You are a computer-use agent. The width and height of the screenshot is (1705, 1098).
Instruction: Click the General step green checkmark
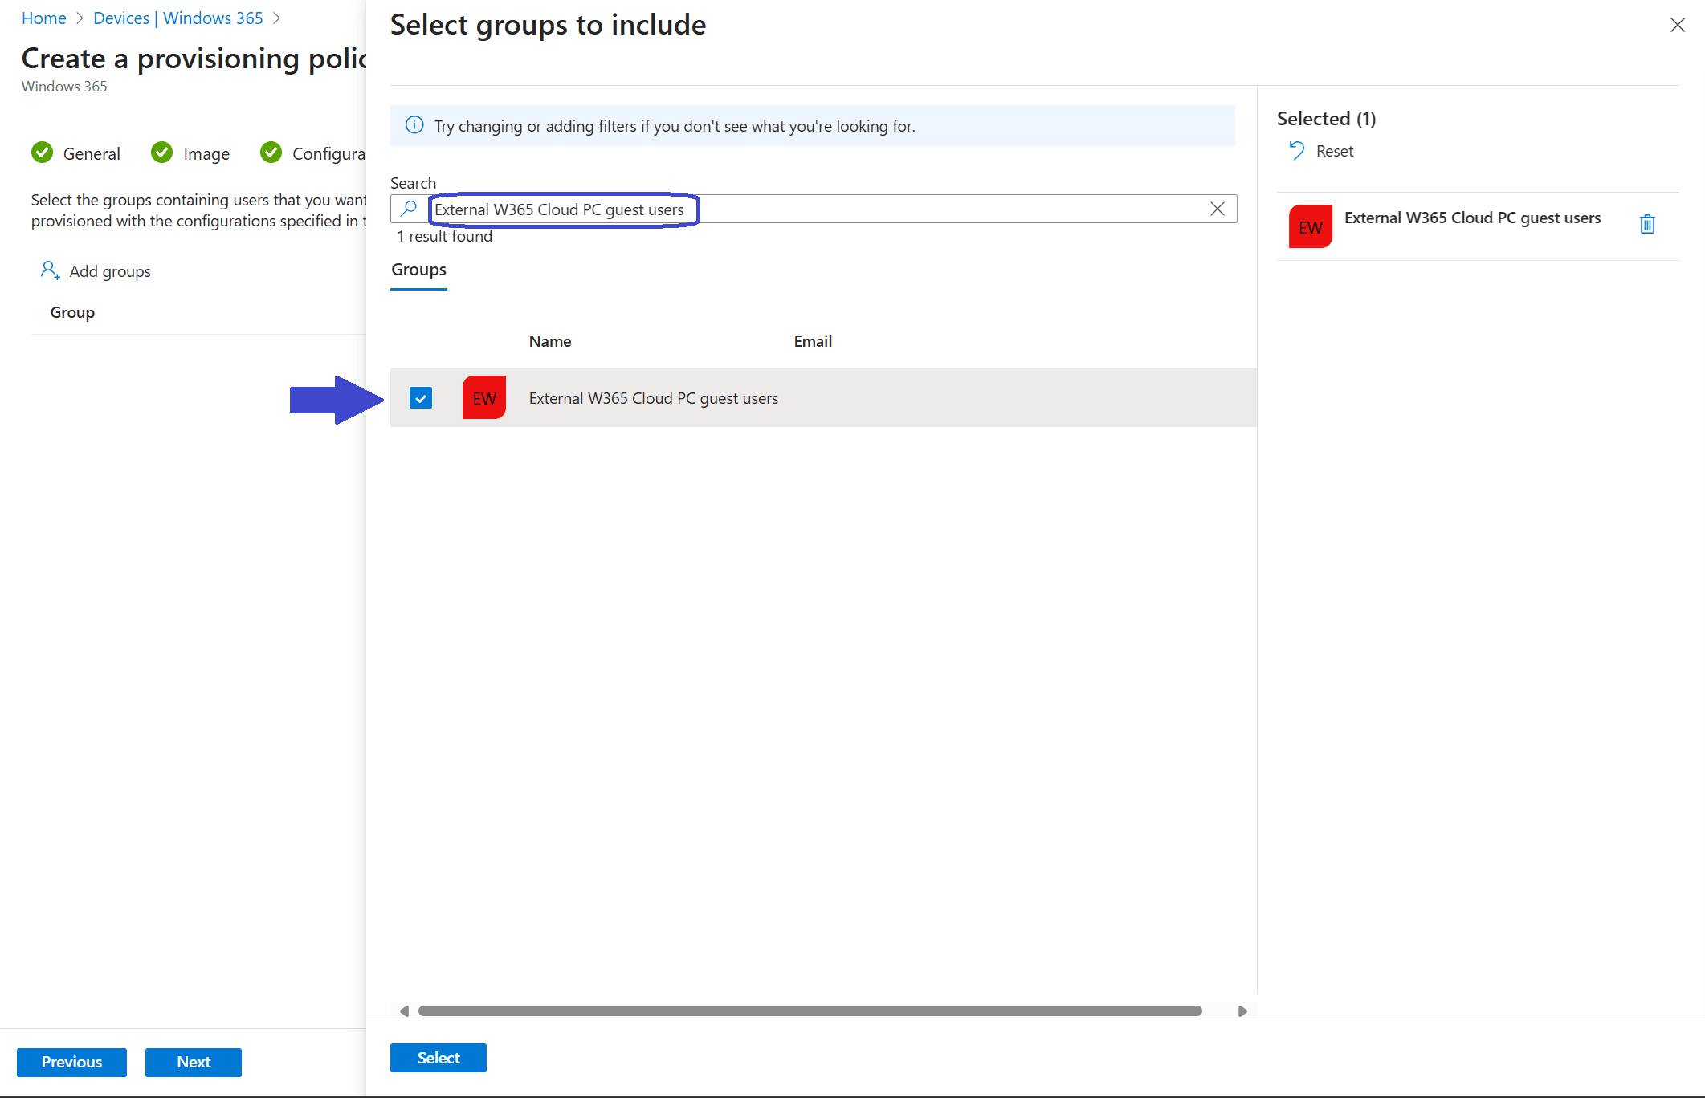[43, 152]
